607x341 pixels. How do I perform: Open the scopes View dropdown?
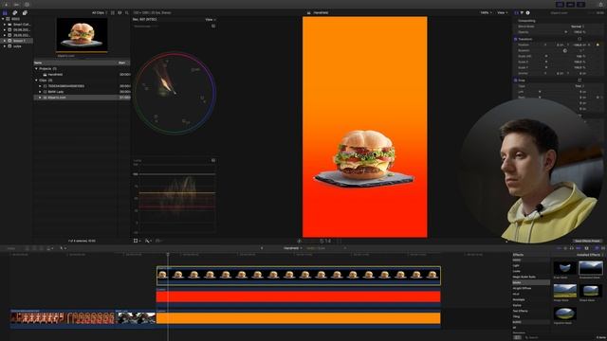coord(211,19)
